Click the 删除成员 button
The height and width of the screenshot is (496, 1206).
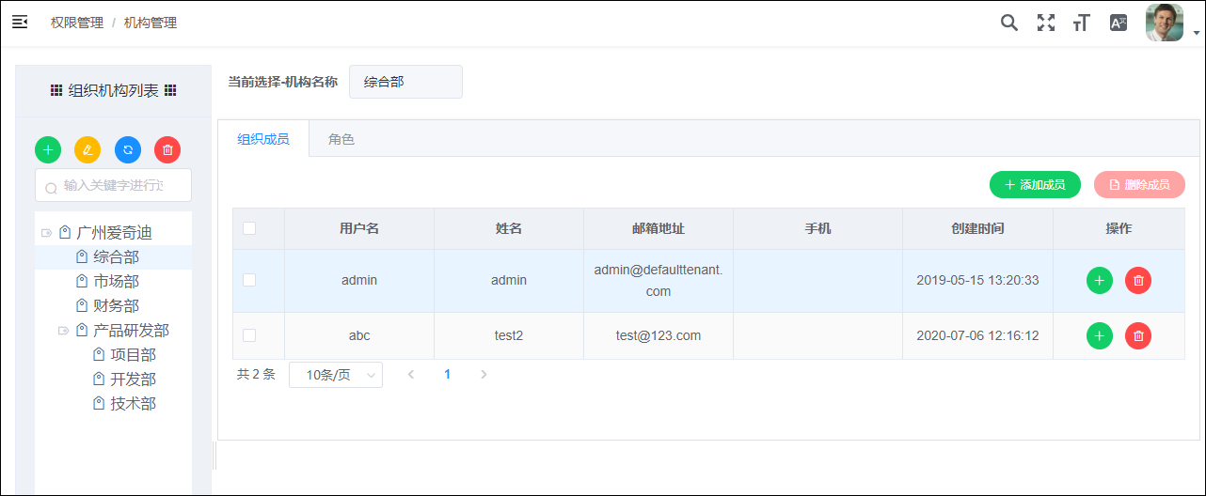pyautogui.click(x=1139, y=185)
